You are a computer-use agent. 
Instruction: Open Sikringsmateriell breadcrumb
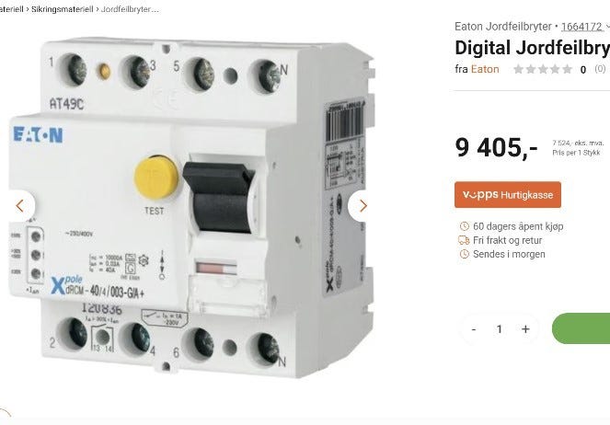pos(63,9)
